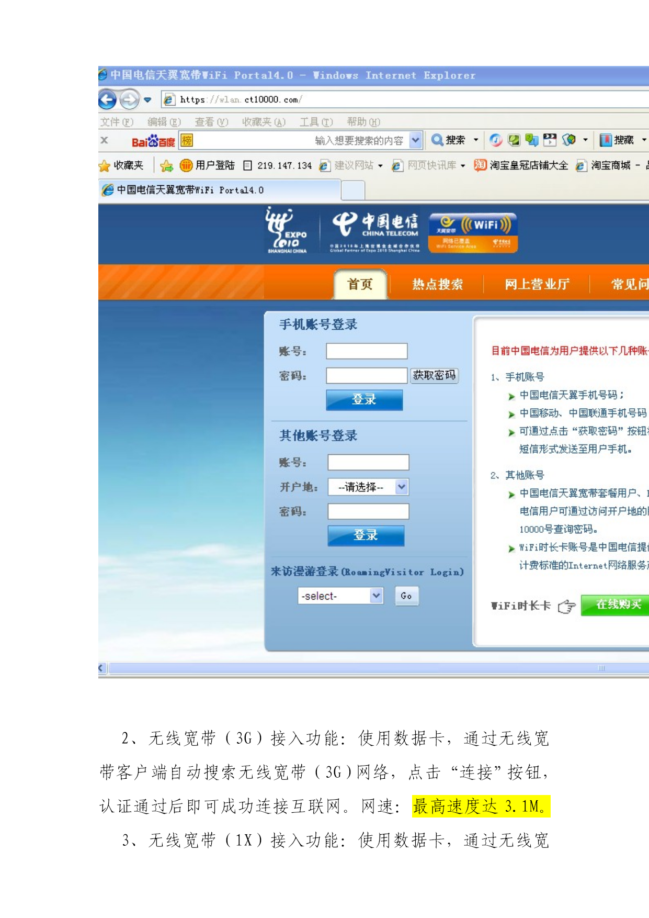Image resolution: width=649 pixels, height=918 pixels.
Task: Open the 网上营业厅 nav tab
Action: click(x=537, y=285)
